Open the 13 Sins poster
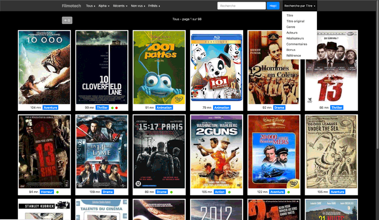 click(x=44, y=152)
